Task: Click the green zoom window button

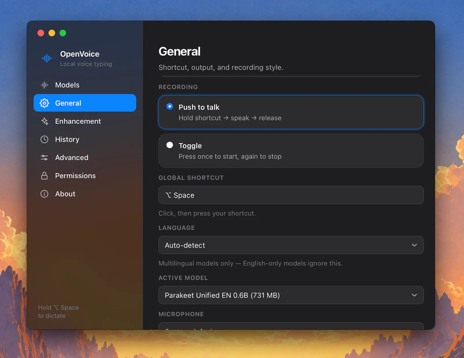Action: (63, 33)
